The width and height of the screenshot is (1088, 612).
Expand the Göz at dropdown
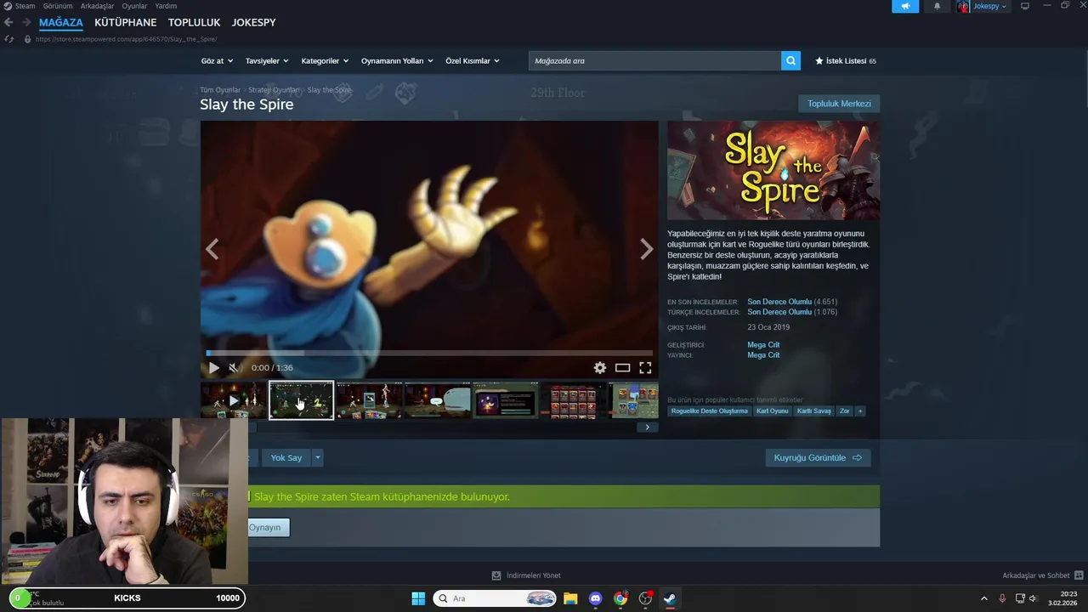click(217, 60)
